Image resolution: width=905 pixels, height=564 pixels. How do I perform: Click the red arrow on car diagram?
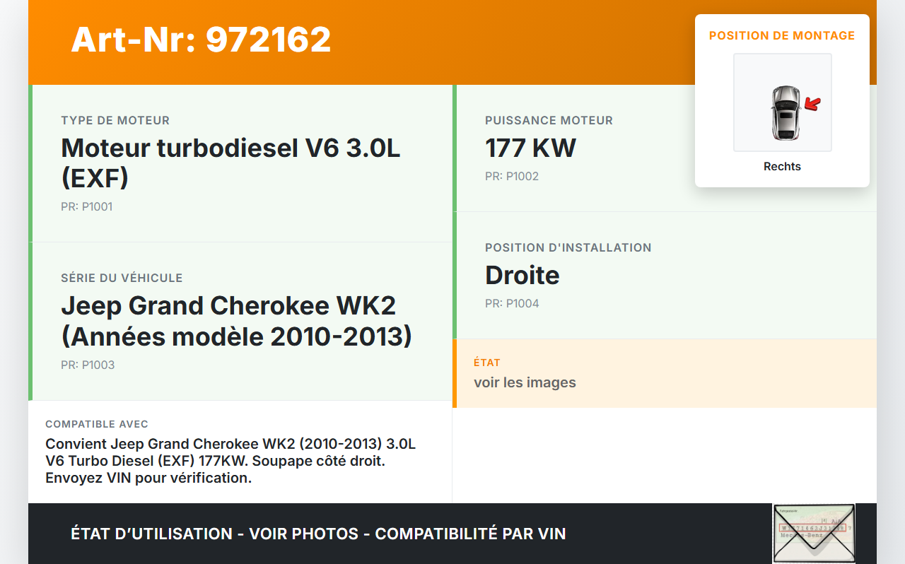click(x=813, y=105)
